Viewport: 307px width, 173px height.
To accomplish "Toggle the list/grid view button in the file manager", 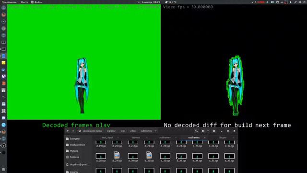I will click(203, 131).
